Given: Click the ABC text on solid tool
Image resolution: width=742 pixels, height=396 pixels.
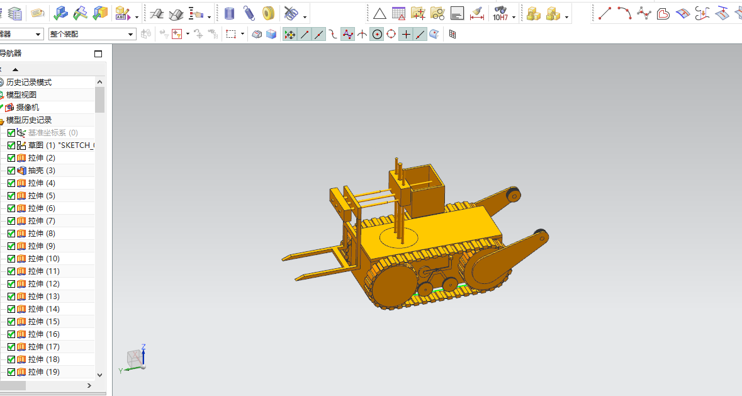Looking at the screenshot, I should point(123,13).
